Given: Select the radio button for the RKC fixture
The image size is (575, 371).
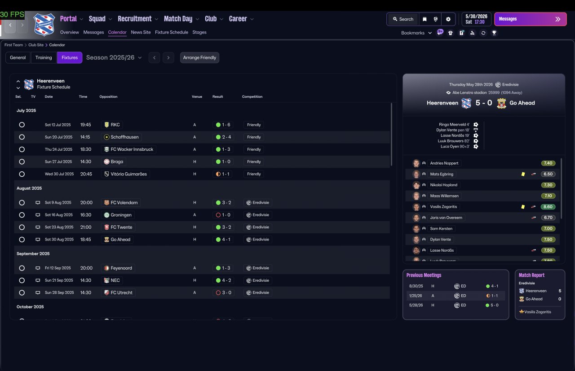Looking at the screenshot, I should click(x=22, y=125).
